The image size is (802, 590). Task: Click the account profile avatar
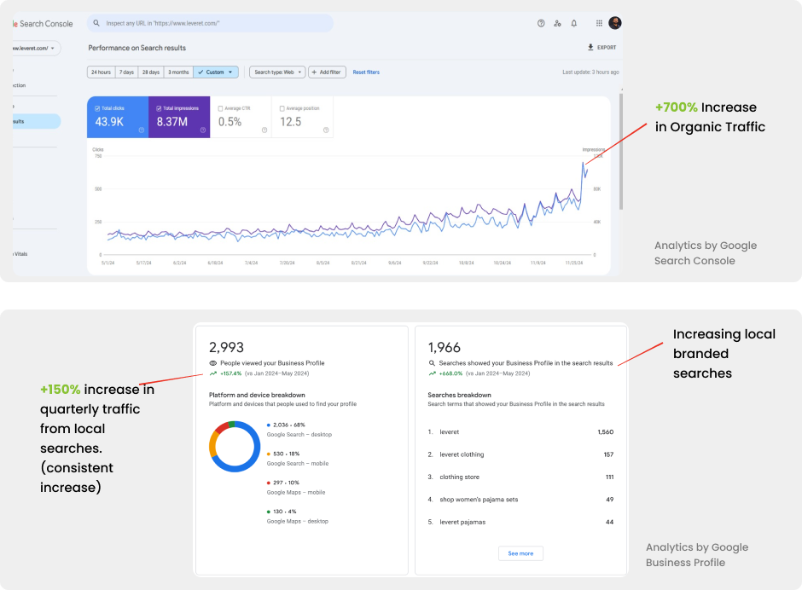click(x=615, y=23)
